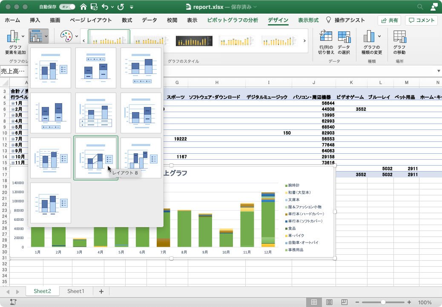Select the Layout 4 thumbnail

point(51,113)
